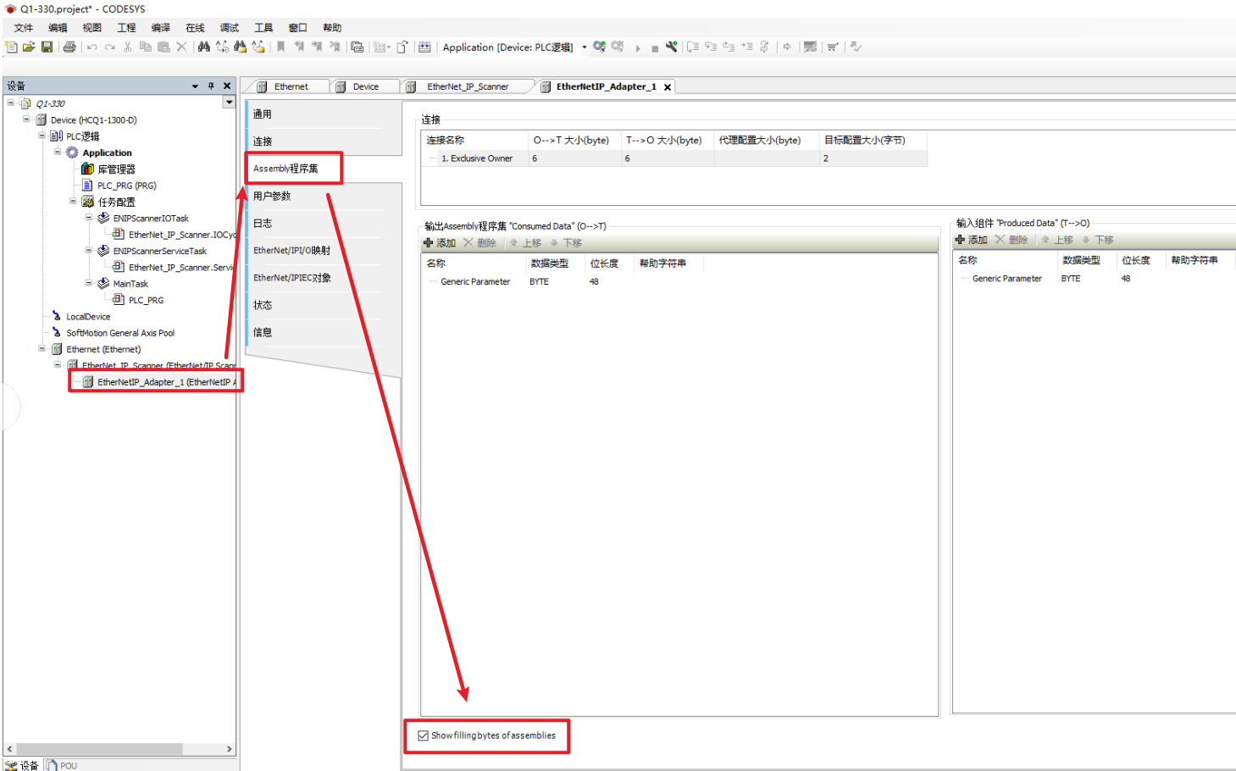This screenshot has width=1236, height=771.
Task: Collapse the Ethernet (Ethernet) tree node
Action: pyautogui.click(x=42, y=349)
